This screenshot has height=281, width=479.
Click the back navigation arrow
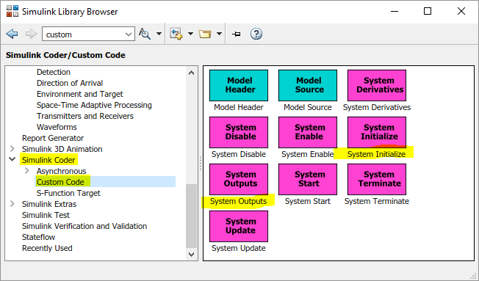pos(12,34)
